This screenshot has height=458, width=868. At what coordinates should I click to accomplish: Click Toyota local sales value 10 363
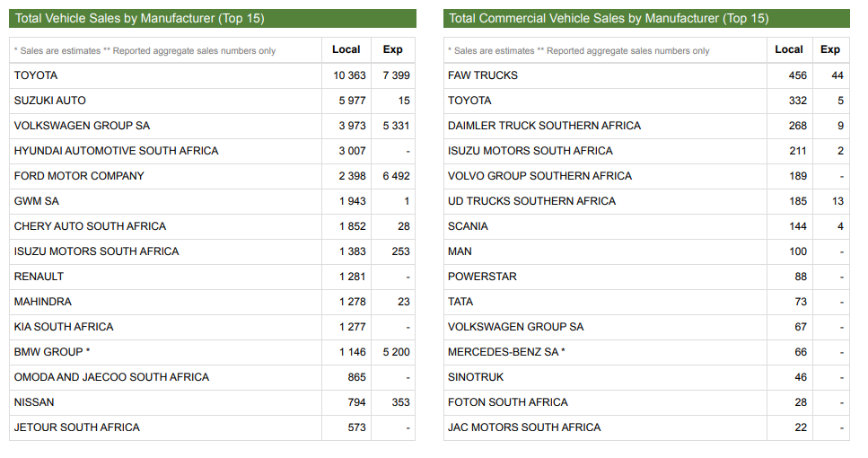coord(349,75)
